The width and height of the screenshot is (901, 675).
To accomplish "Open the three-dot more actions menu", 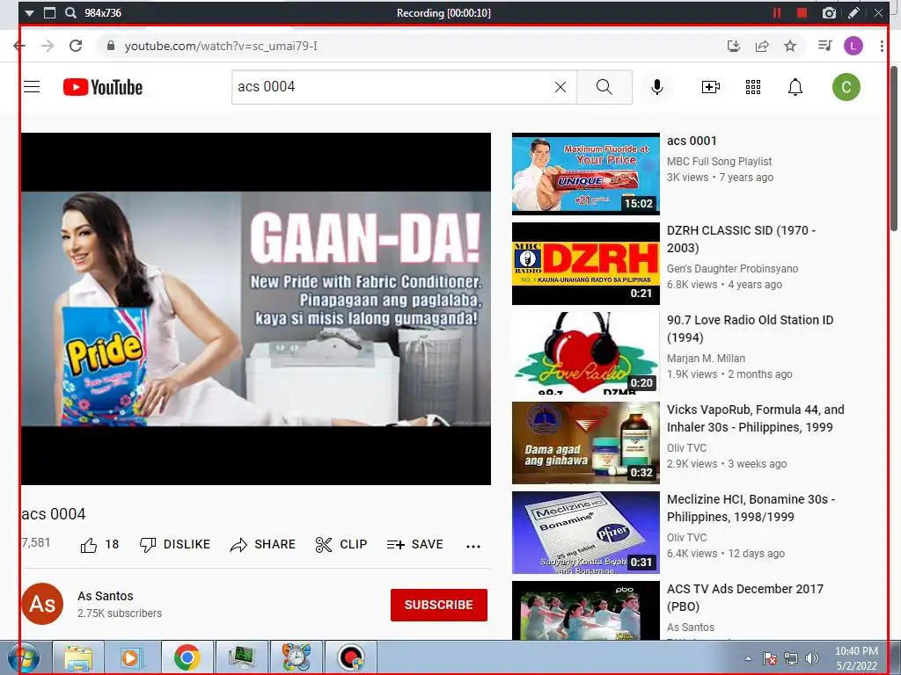I will point(472,546).
